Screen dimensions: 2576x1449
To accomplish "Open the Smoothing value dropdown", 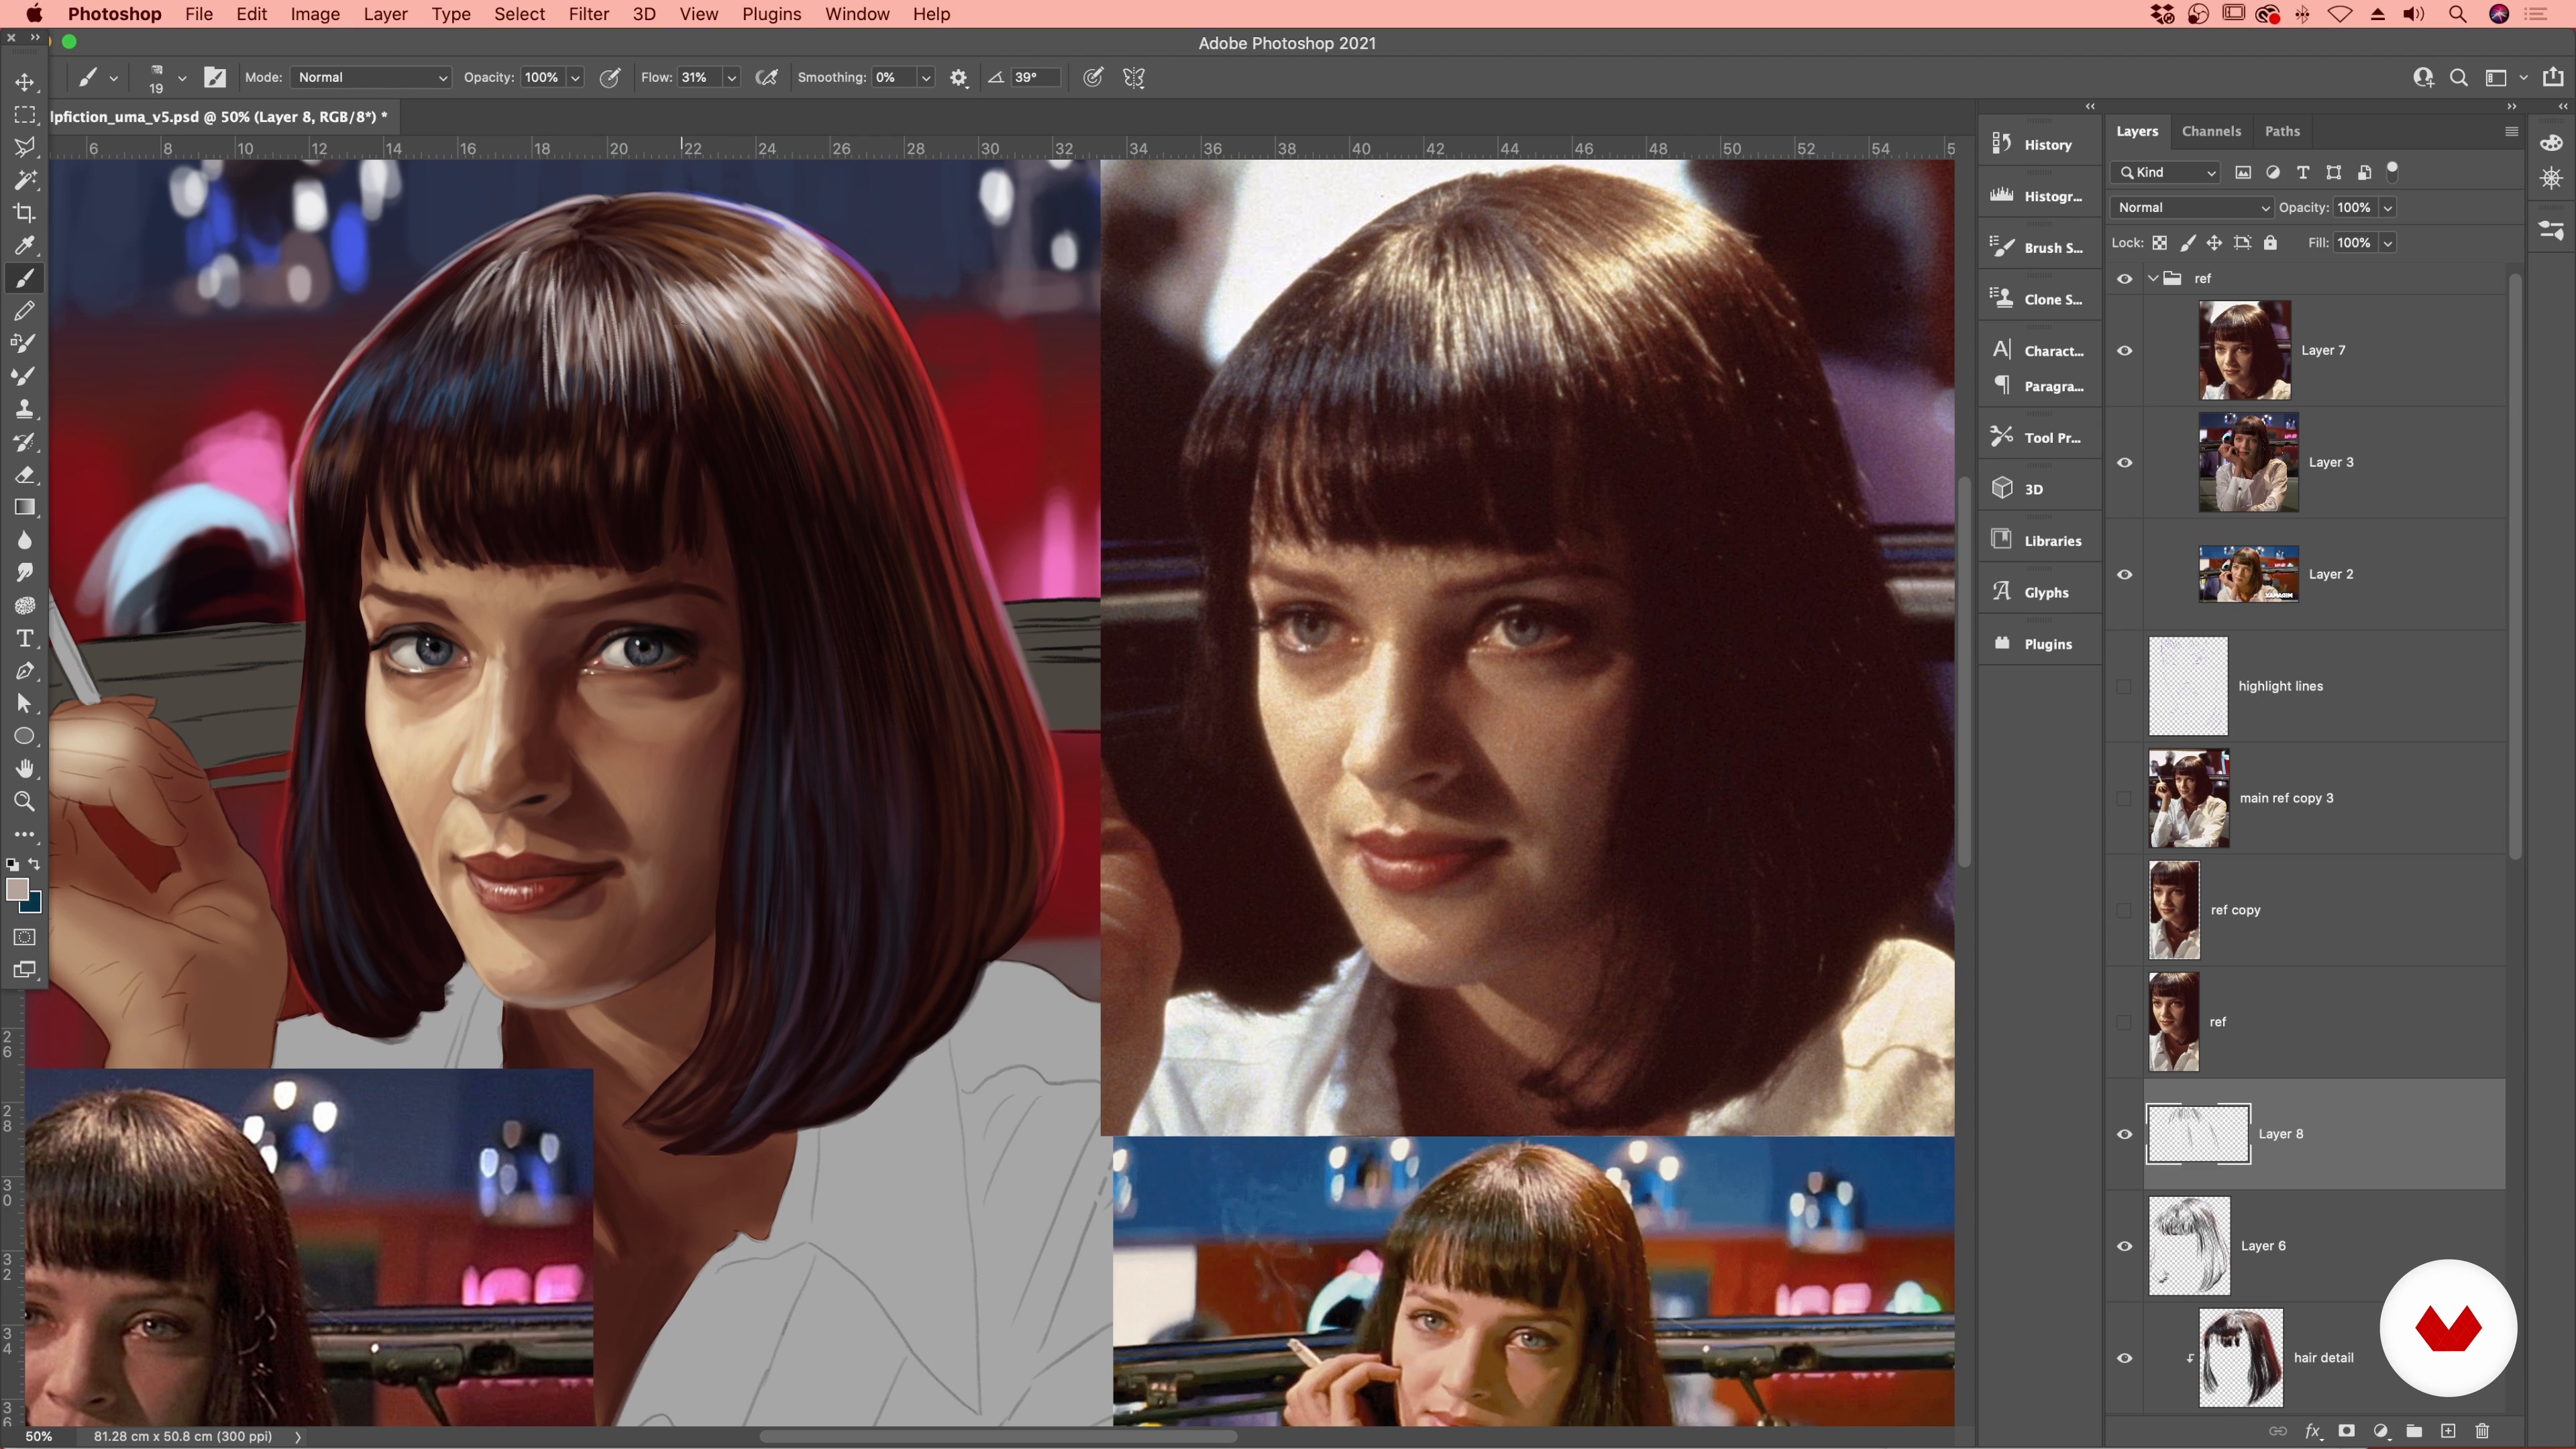I will [926, 77].
